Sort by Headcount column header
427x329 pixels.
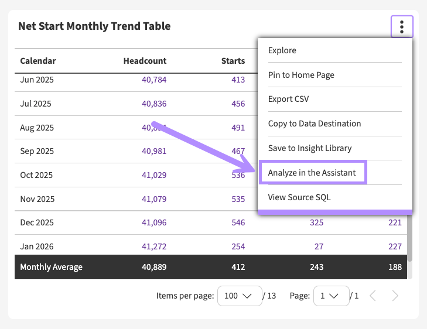[145, 61]
